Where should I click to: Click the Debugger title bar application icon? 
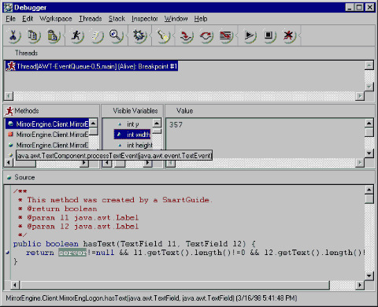coord(8,7)
